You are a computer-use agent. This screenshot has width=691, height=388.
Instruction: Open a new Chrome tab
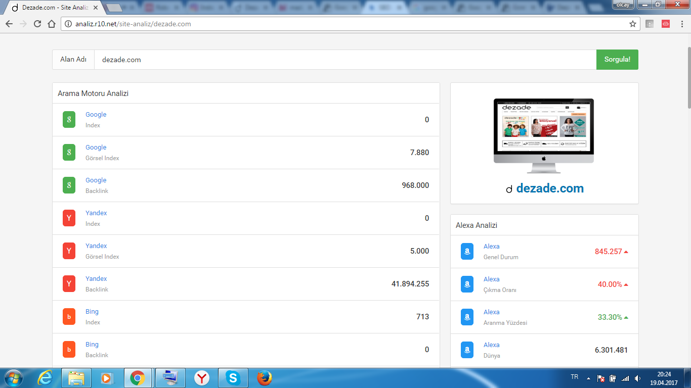(x=115, y=8)
